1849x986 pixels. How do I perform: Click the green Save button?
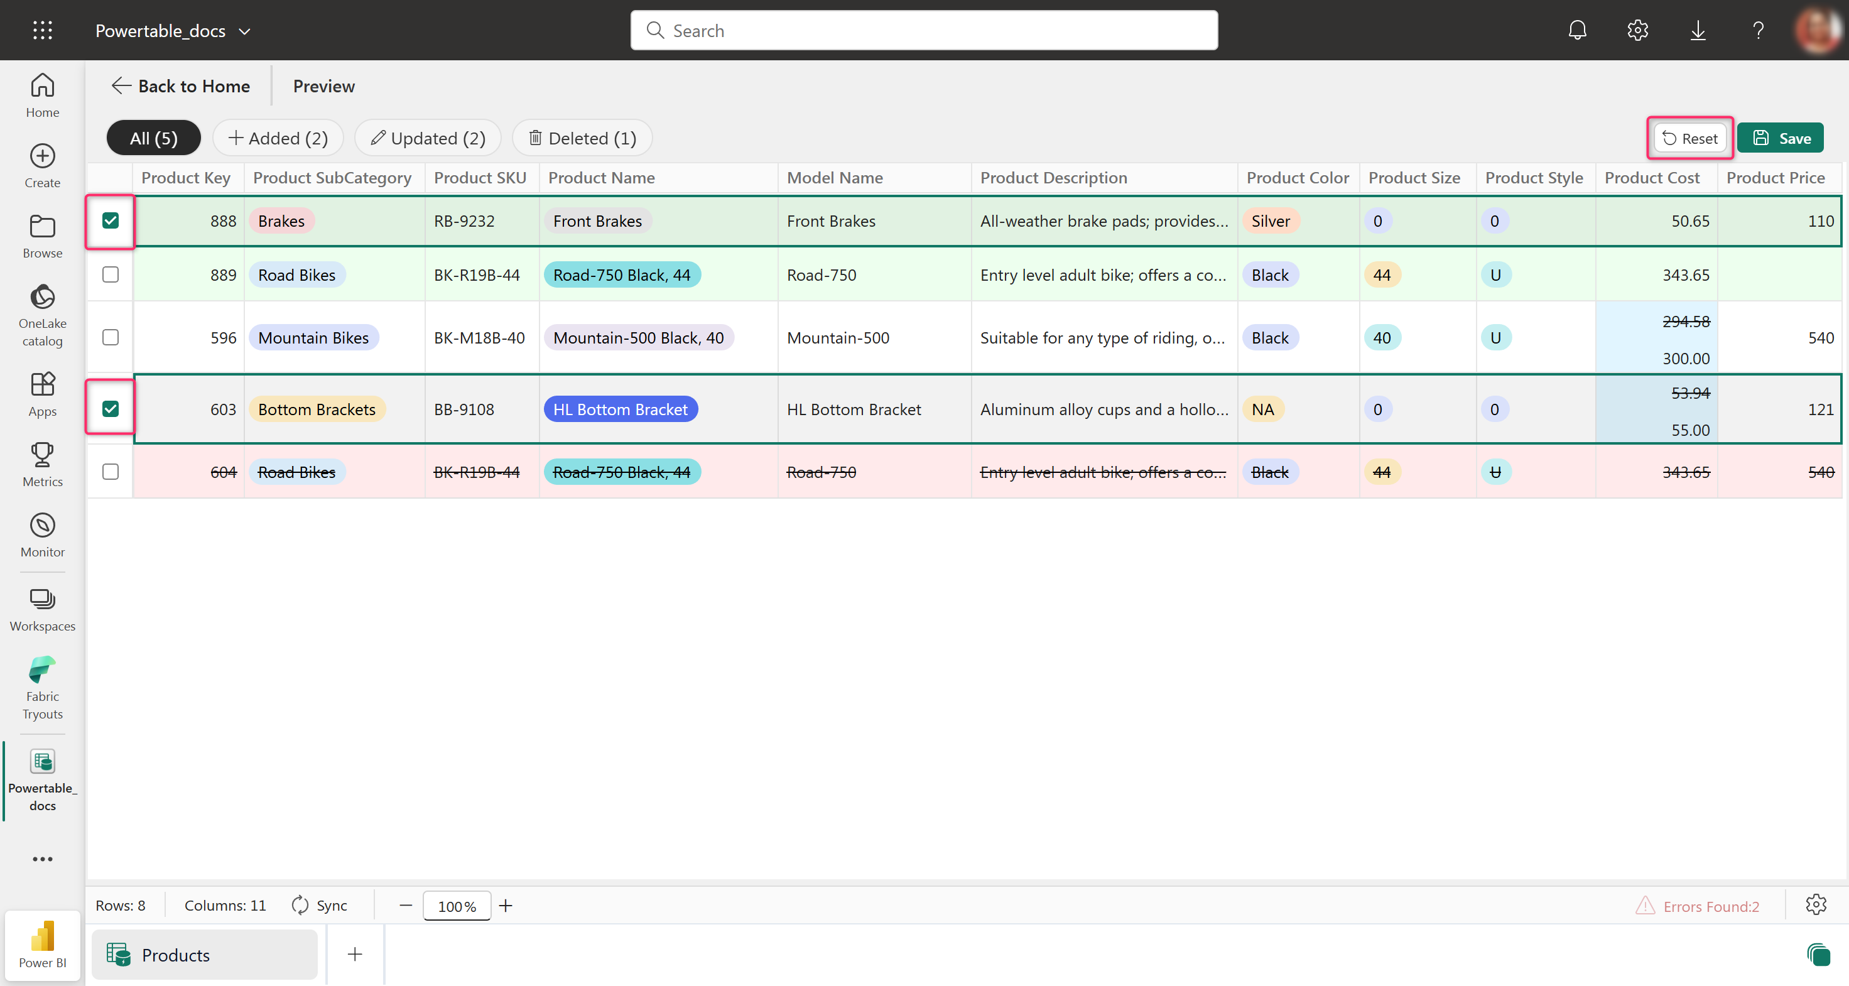1781,138
